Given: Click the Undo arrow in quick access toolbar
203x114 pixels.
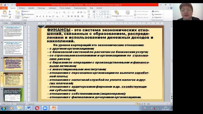Looking at the screenshot, I should click(x=8, y=5).
